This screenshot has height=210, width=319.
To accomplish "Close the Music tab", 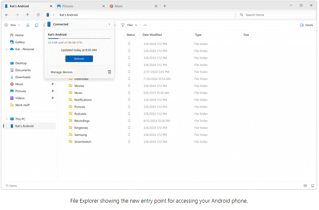I will (x=156, y=6).
